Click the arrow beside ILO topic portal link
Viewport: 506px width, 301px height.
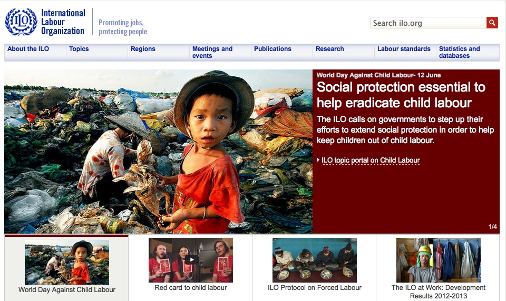(x=318, y=160)
